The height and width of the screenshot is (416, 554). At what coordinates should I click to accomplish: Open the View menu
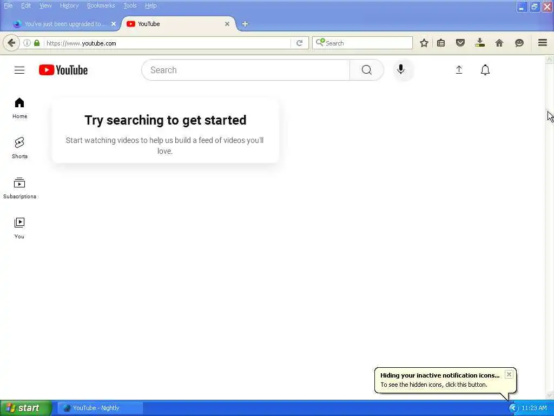click(x=45, y=5)
